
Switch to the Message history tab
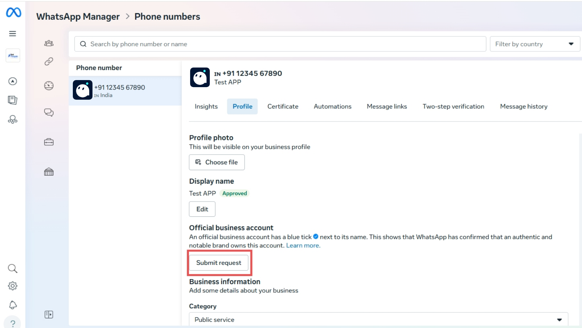click(x=524, y=106)
